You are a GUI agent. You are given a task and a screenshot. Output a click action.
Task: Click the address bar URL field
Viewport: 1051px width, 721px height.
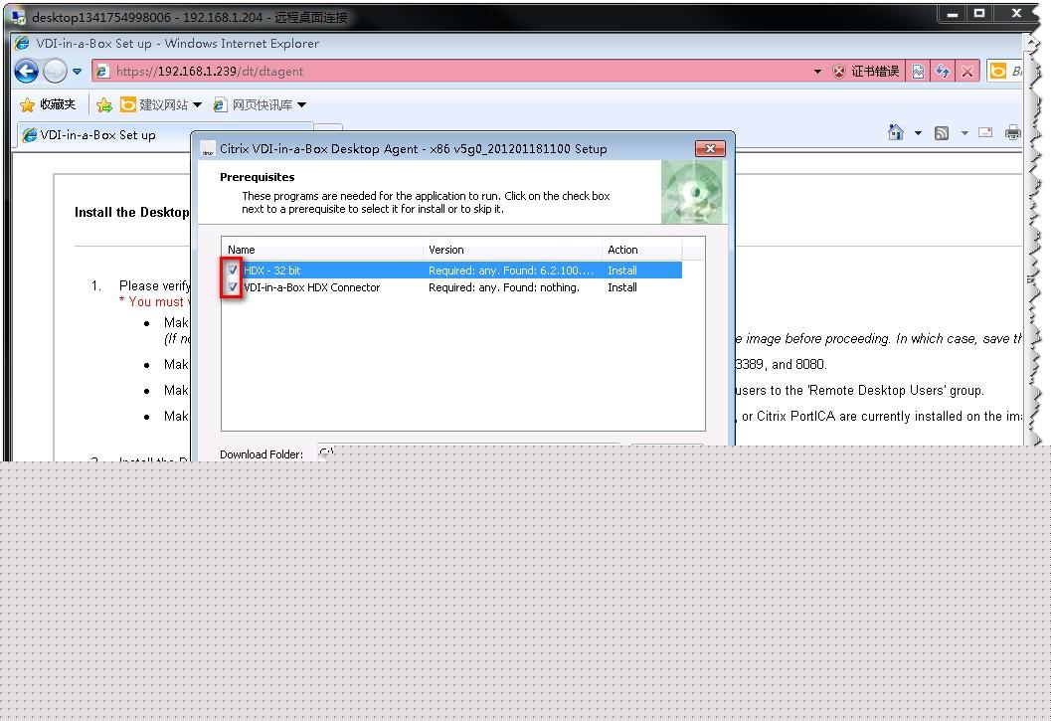[450, 71]
